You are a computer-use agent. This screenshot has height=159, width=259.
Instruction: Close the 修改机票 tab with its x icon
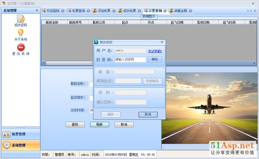click(139, 11)
